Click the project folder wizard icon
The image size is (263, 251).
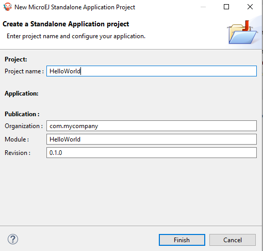[242, 33]
